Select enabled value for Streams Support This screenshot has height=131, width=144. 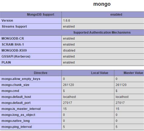[x=69, y=26]
